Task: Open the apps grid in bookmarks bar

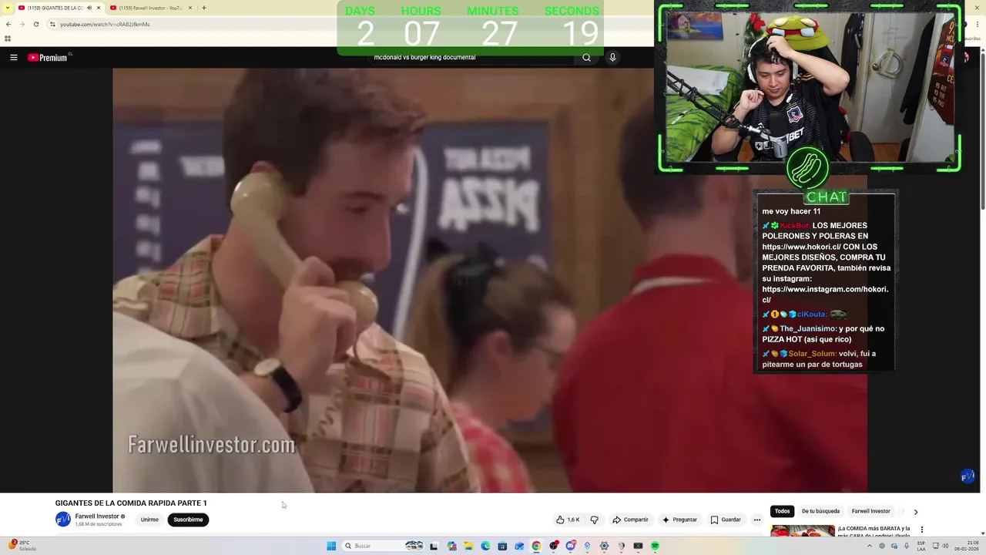Action: click(x=8, y=39)
